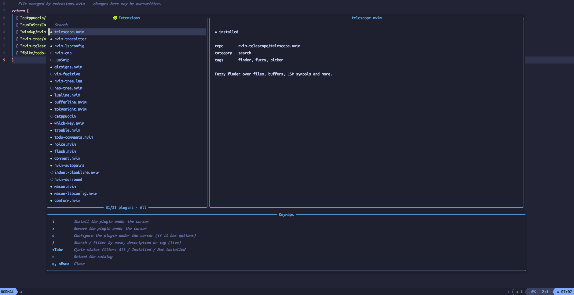
Task: Select which-key.nvim in the plugin list
Action: point(127,123)
